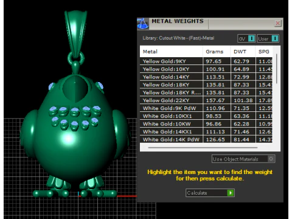Viewport: 292px width, 219px height.
Task: Enable Use Object Materials option
Action: tap(243, 159)
